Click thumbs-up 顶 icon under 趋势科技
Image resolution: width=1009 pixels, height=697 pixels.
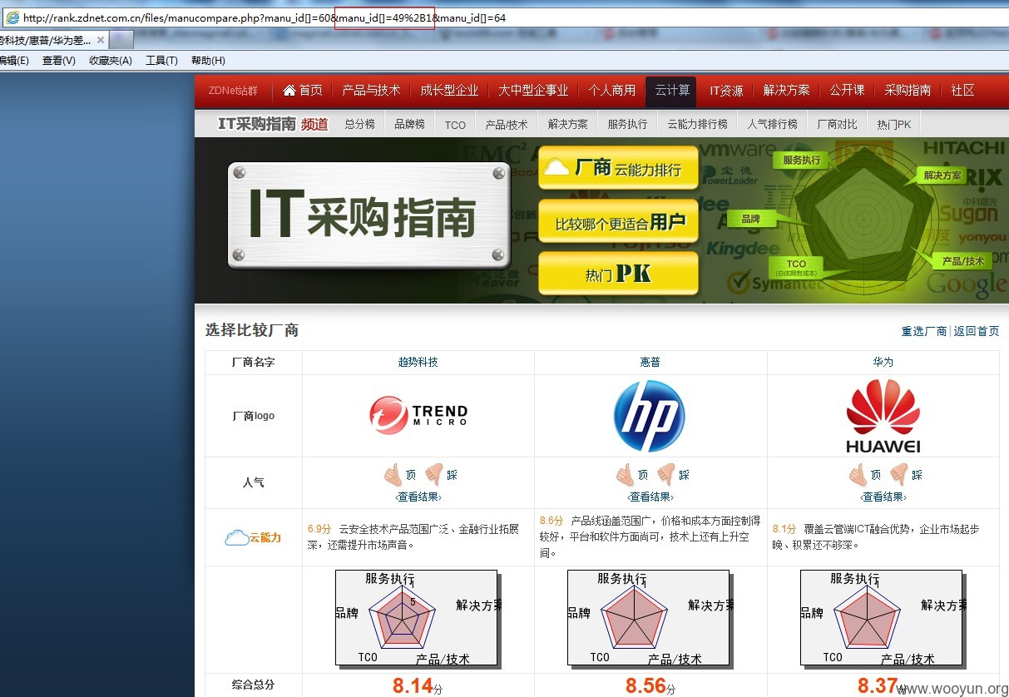pyautogui.click(x=393, y=475)
